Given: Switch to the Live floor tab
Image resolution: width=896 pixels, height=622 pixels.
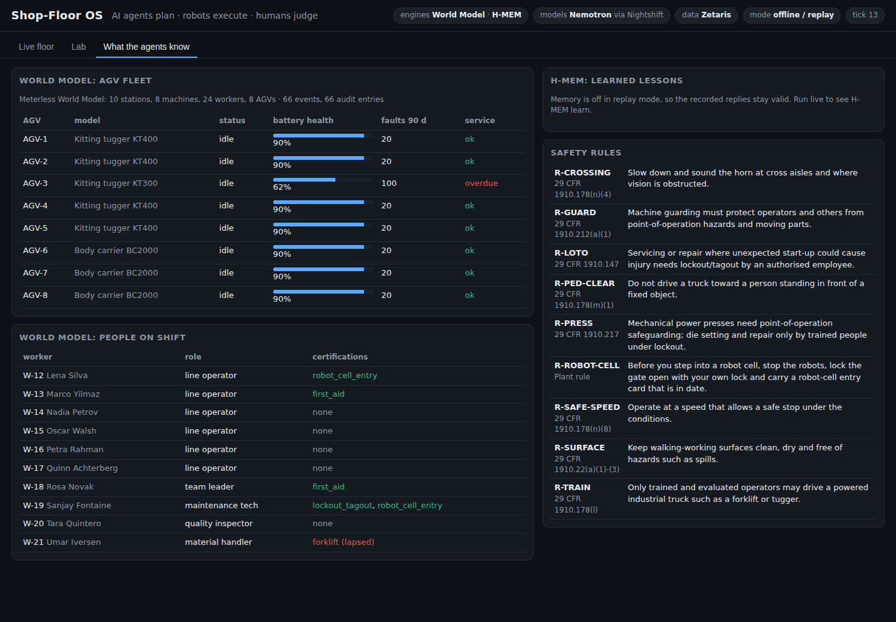Looking at the screenshot, I should pyautogui.click(x=36, y=47).
